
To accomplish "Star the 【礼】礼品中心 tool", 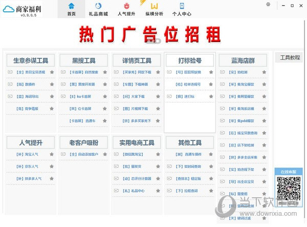I will pyautogui.click(x=158, y=191).
